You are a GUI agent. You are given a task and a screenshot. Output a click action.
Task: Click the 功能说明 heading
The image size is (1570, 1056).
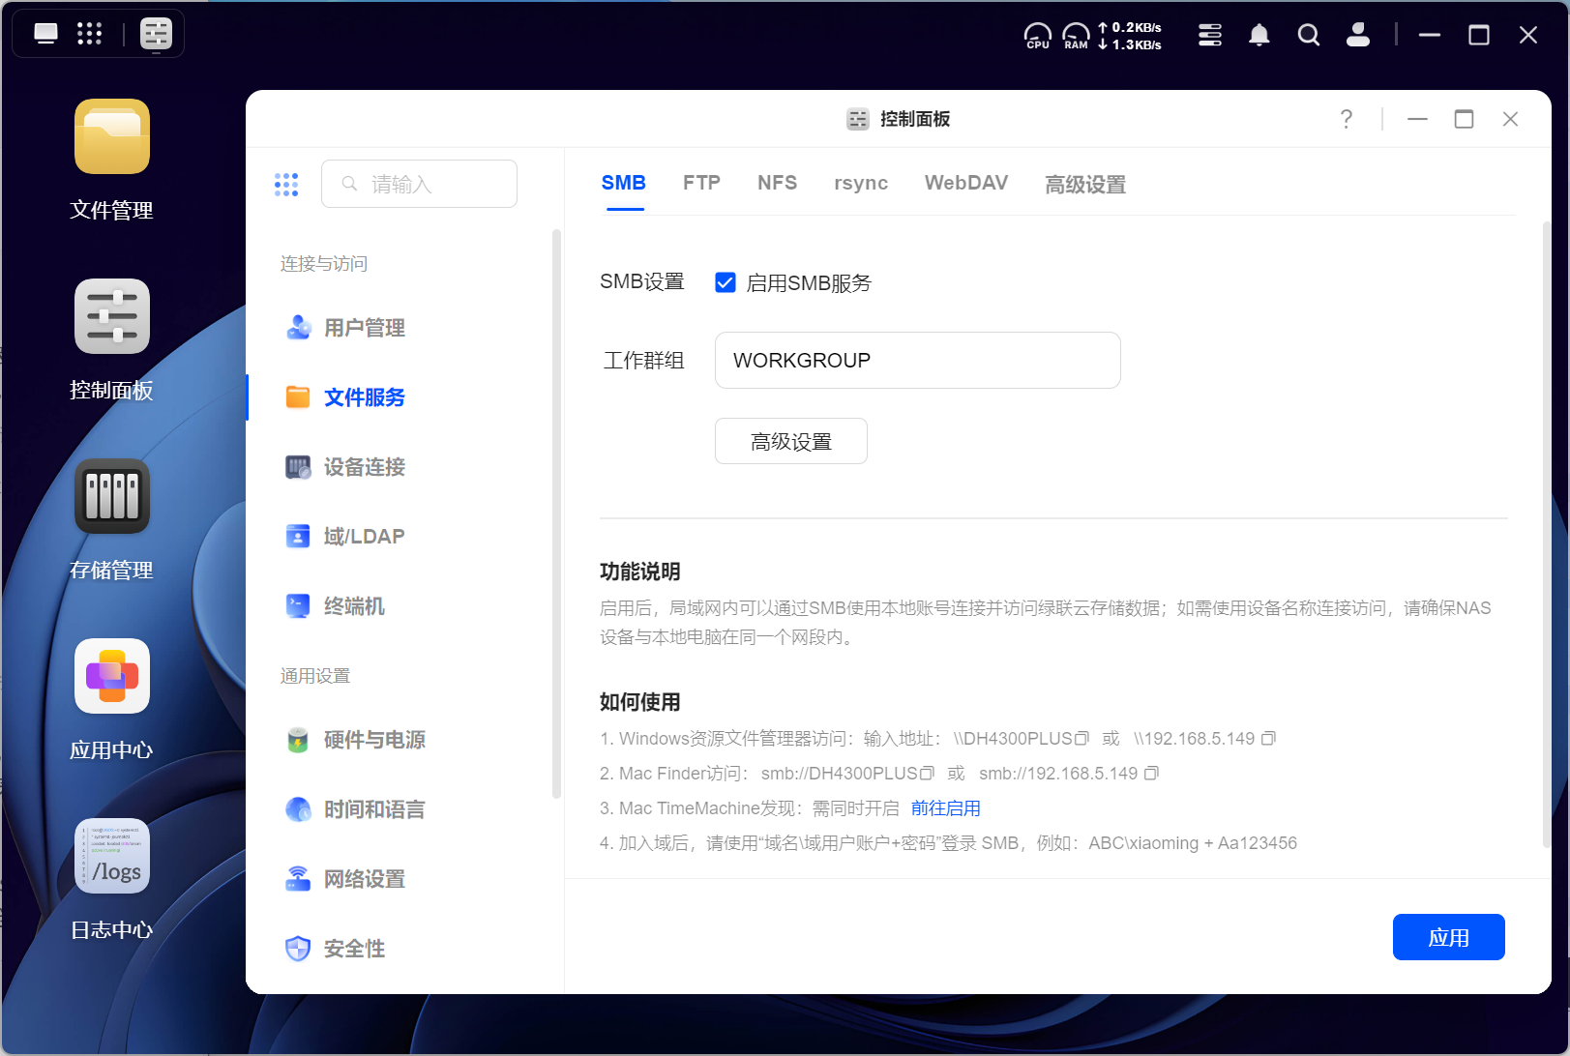pos(639,572)
